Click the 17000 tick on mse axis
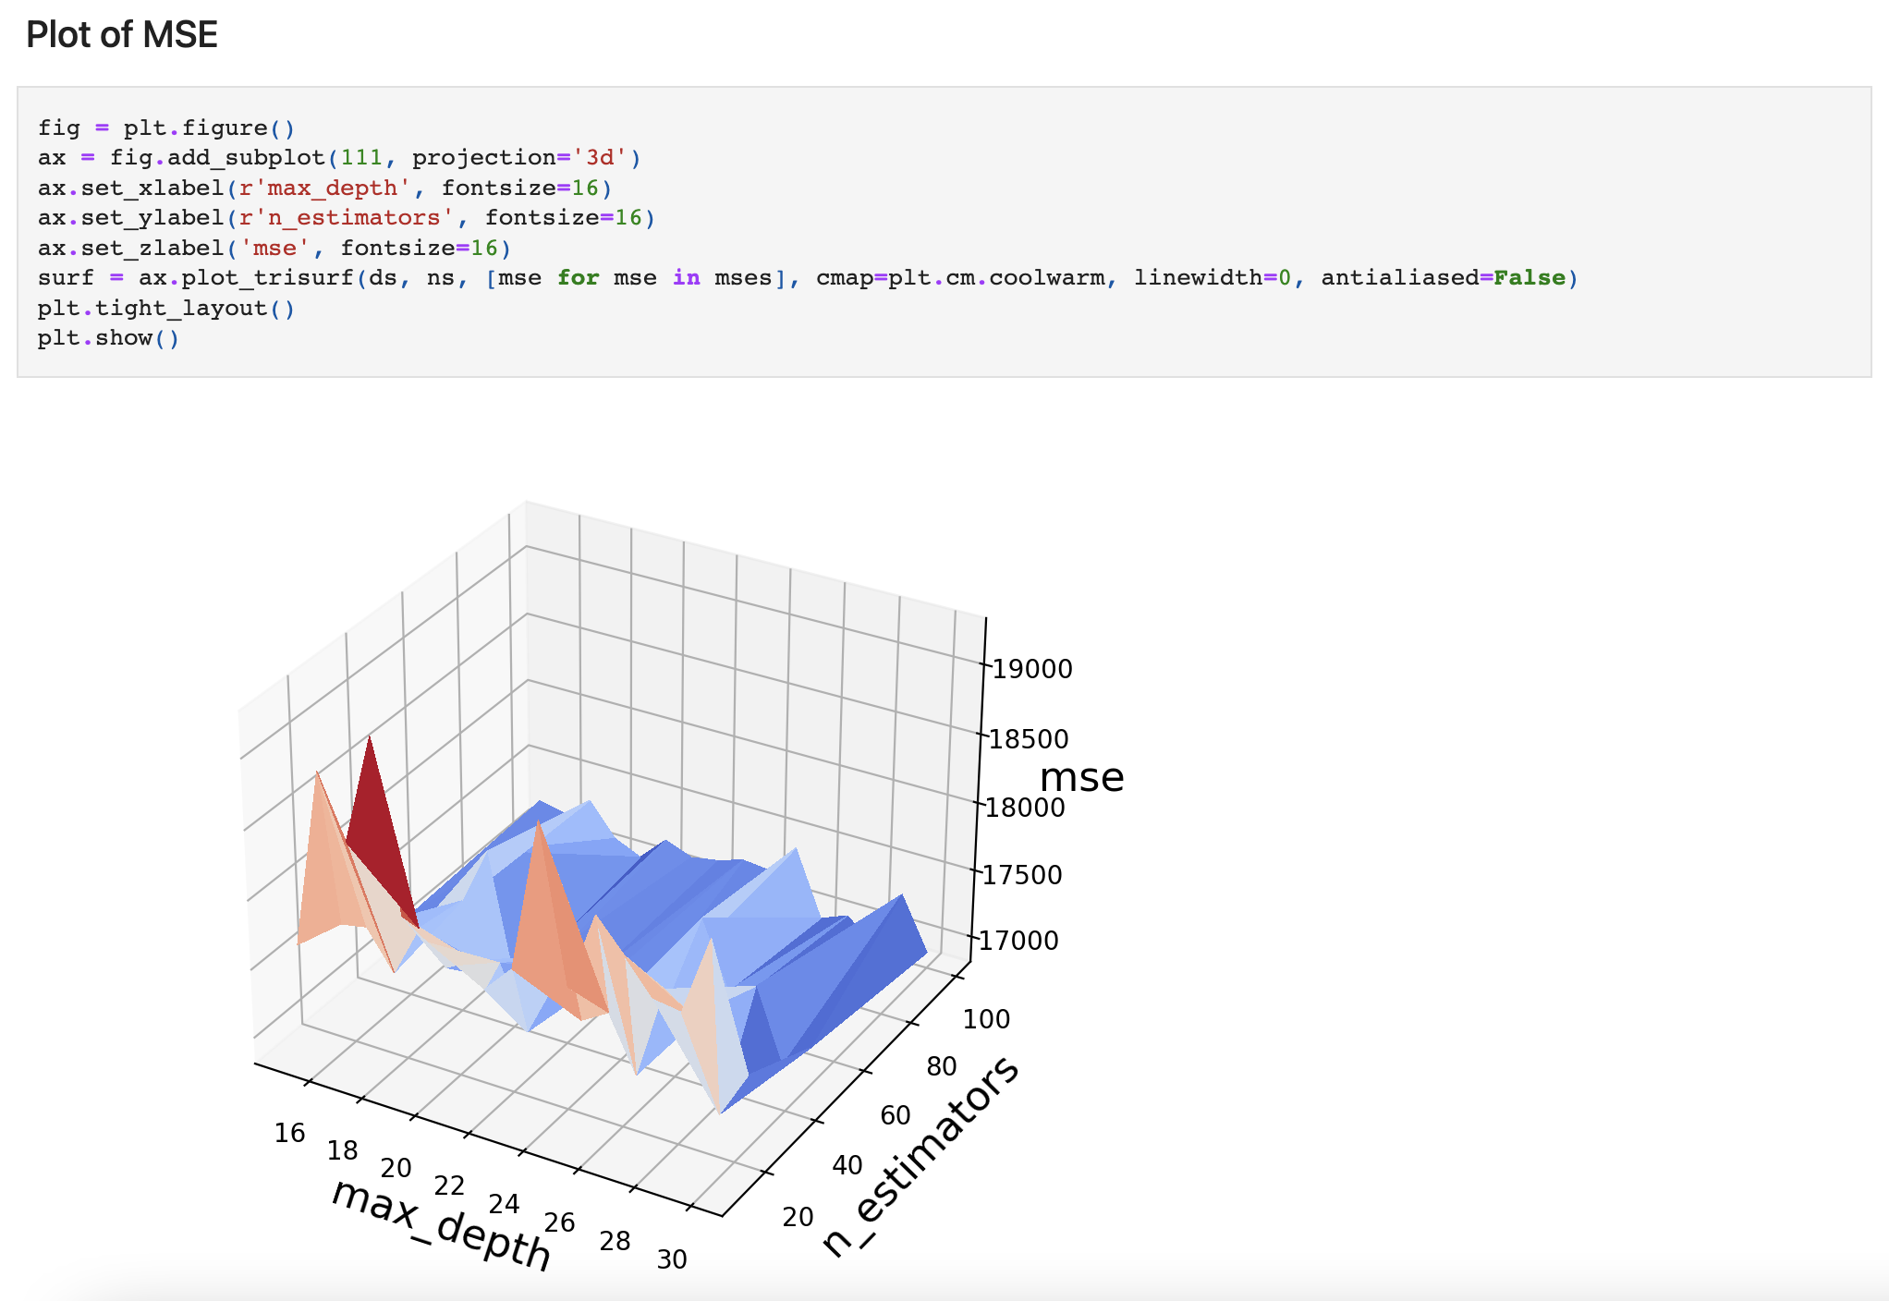The image size is (1889, 1301). coord(1018,941)
